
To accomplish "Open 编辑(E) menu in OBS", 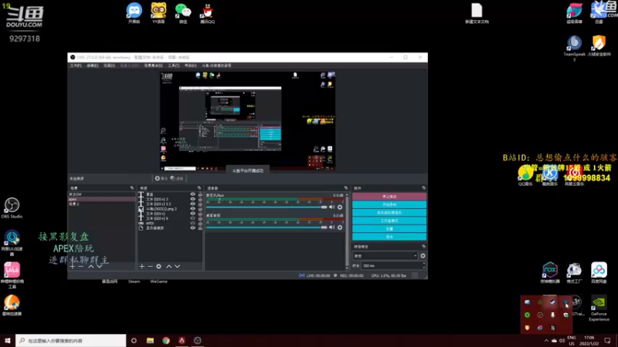I will 92,66.
